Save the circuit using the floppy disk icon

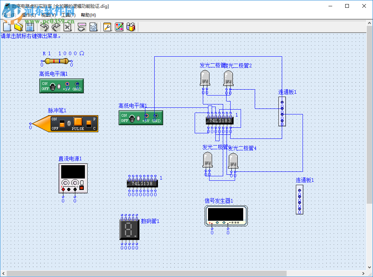point(30,27)
